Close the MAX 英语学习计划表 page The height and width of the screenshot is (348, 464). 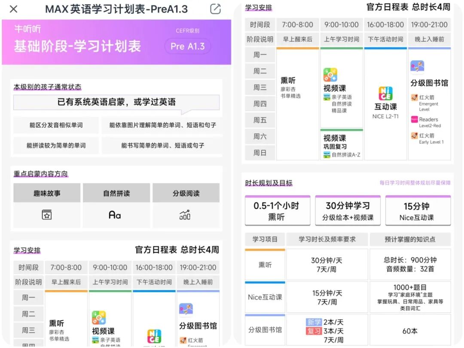[x=14, y=9]
